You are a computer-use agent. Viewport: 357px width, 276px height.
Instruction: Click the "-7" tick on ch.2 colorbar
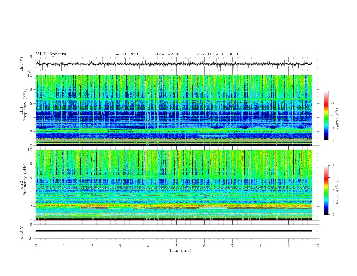point(333,214)
